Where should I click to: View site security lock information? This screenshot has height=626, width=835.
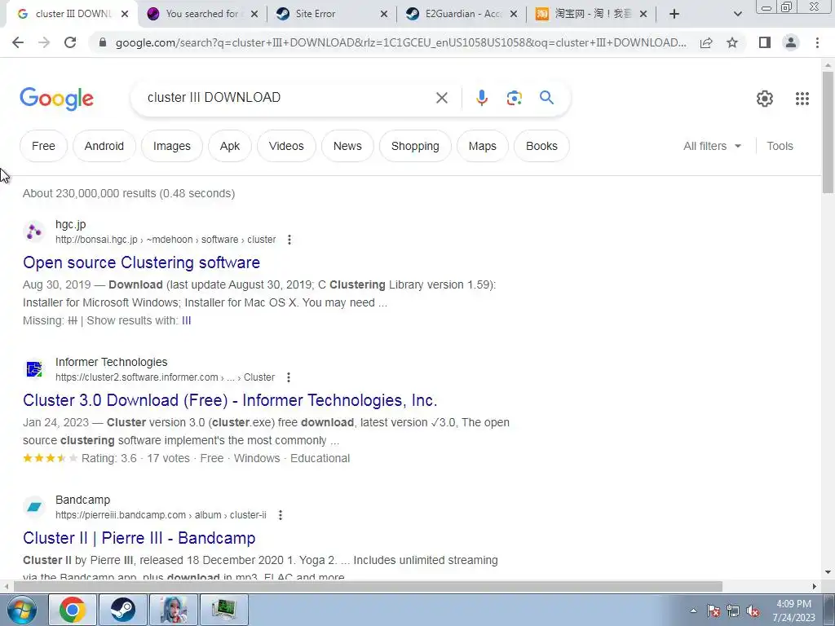coord(103,42)
